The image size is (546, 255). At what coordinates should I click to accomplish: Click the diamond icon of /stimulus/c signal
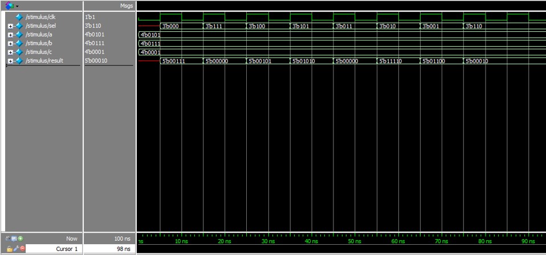19,52
